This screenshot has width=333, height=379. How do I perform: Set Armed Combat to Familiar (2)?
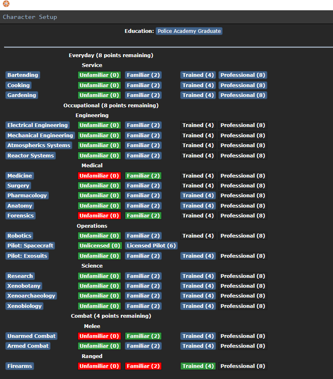tap(143, 346)
